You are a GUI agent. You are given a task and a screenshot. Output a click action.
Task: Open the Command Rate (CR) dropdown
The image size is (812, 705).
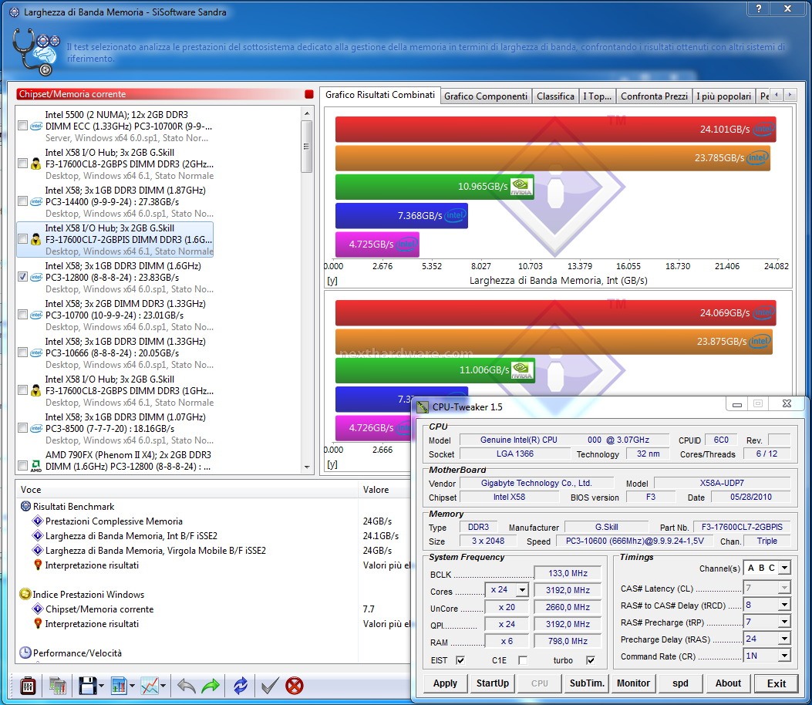(784, 656)
